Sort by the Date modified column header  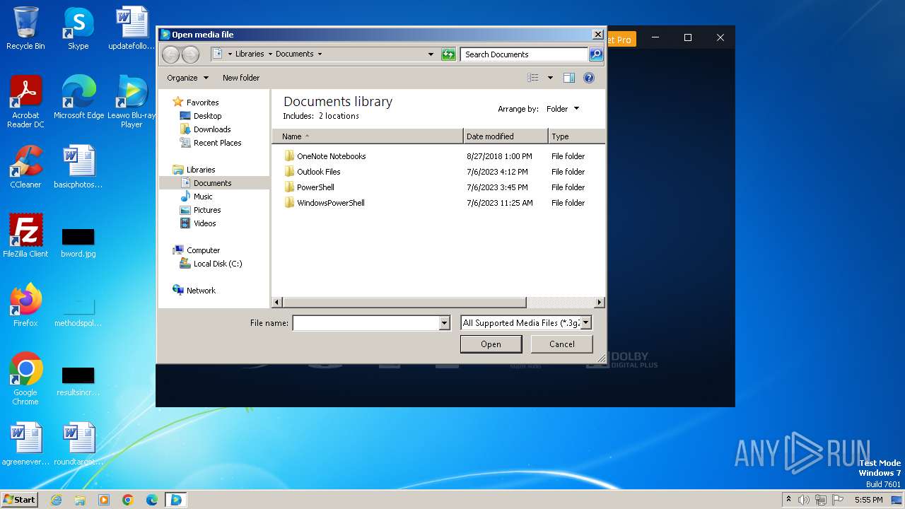[x=506, y=136]
